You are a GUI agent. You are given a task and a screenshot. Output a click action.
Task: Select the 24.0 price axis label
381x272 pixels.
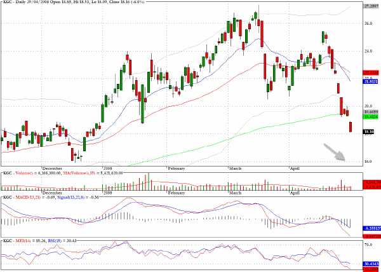pos(367,51)
